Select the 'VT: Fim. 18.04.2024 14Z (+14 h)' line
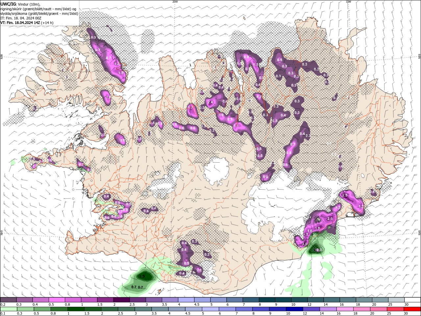This screenshot has height=316, width=421. click(27, 23)
